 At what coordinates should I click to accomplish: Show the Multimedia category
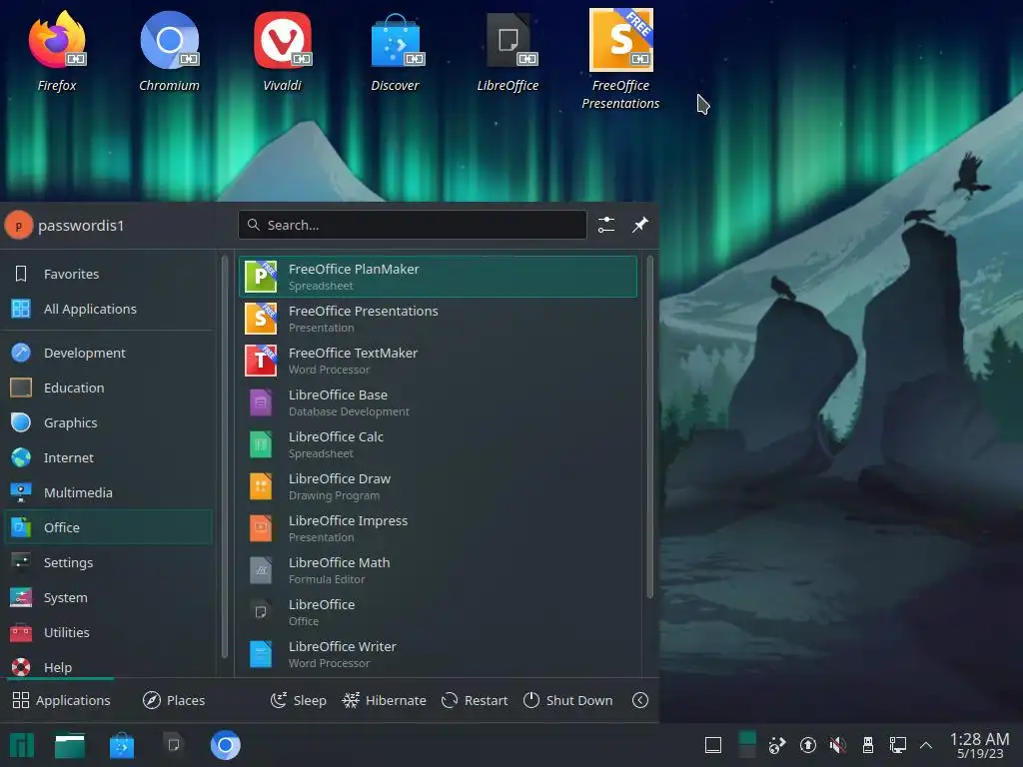(108, 492)
